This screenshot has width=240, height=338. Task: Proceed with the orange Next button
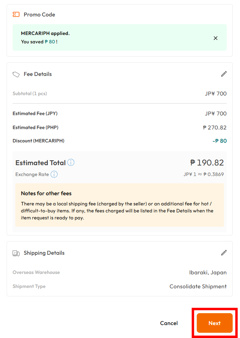coord(215,323)
